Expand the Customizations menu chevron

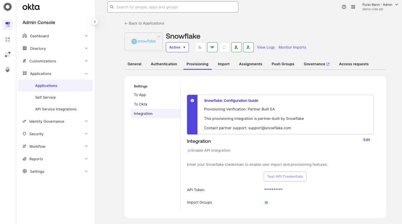(x=86, y=61)
